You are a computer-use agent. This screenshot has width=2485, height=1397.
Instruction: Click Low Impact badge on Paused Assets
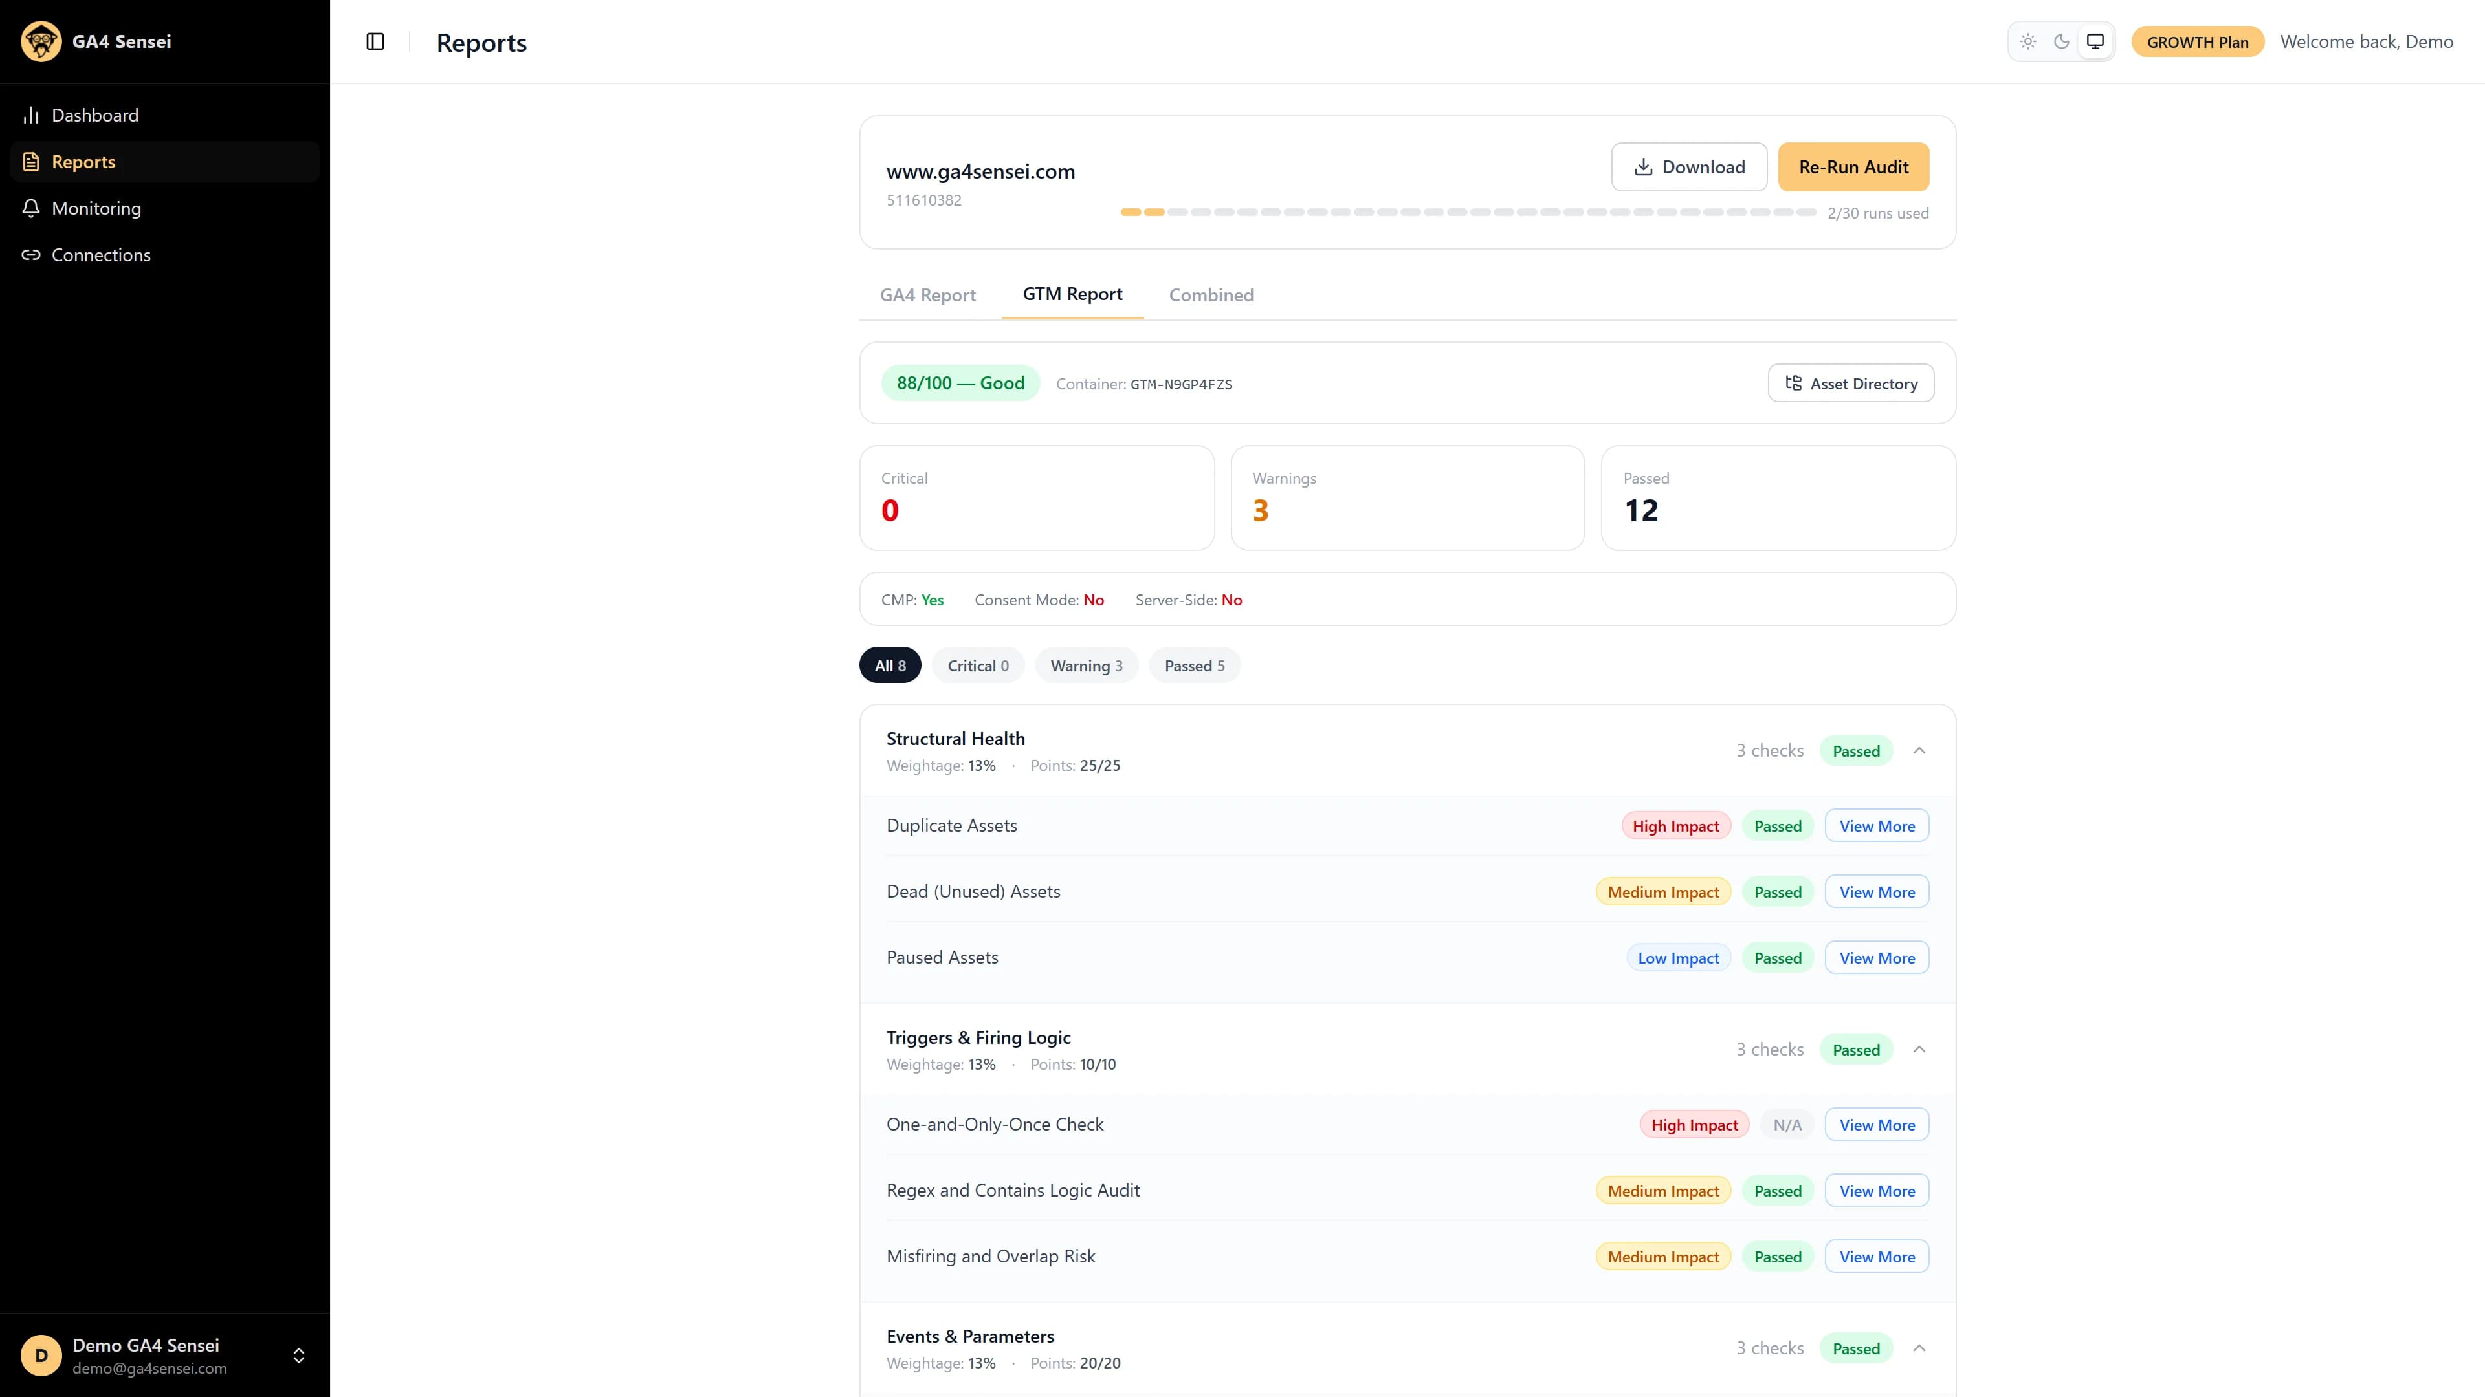1679,957
